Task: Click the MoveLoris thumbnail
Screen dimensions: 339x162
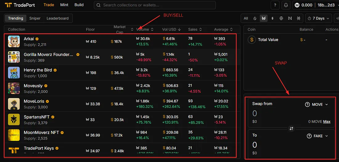Action: tap(14, 104)
